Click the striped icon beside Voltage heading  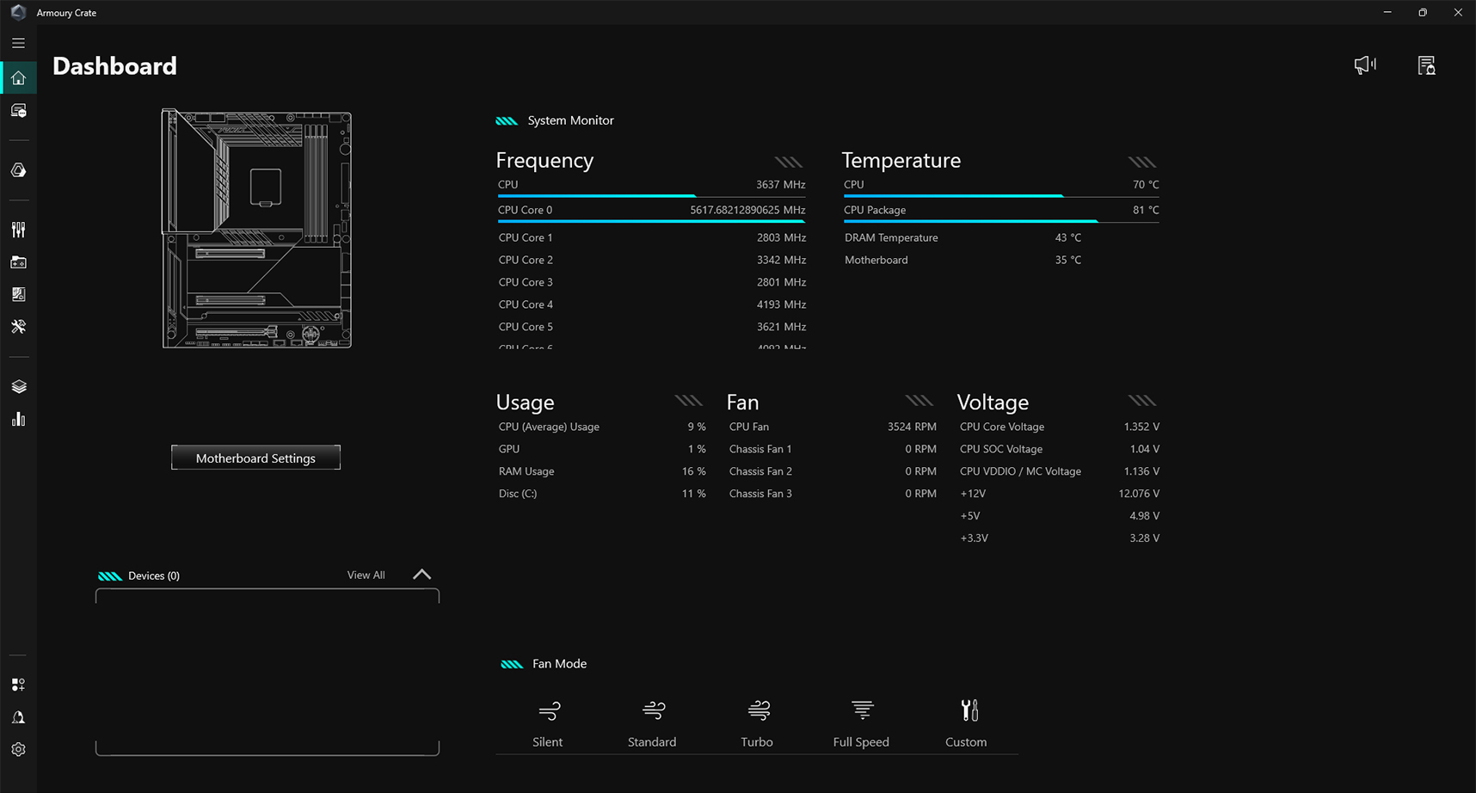pos(1142,401)
